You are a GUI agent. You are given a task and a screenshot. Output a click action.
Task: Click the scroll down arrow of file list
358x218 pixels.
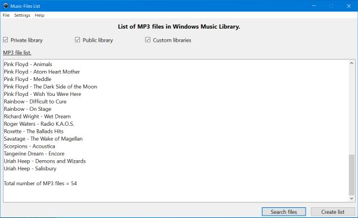(351, 198)
